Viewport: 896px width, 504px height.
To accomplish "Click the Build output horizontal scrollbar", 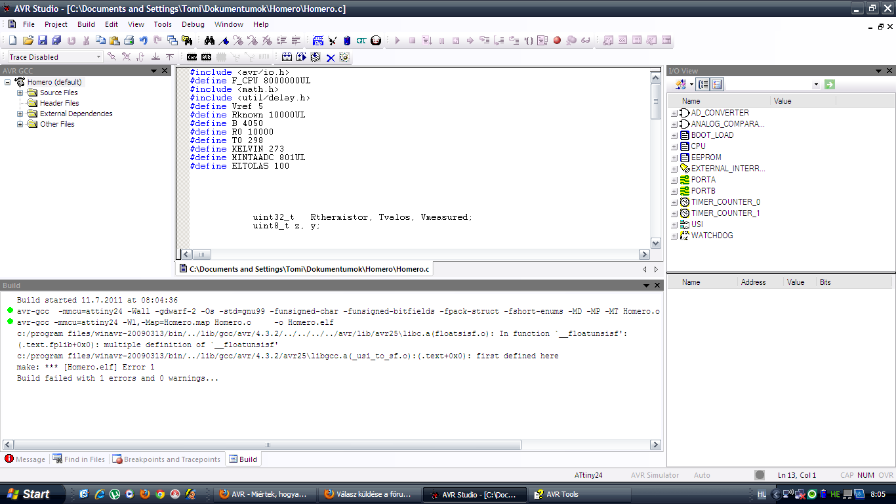I will pos(331,445).
